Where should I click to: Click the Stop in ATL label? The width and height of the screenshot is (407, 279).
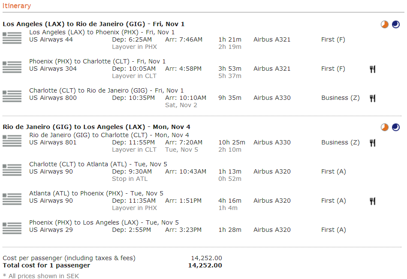(x=130, y=179)
